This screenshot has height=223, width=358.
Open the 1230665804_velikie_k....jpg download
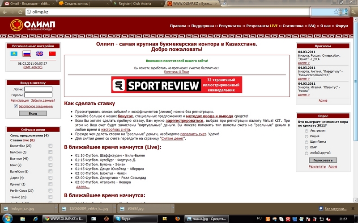tap(86, 208)
